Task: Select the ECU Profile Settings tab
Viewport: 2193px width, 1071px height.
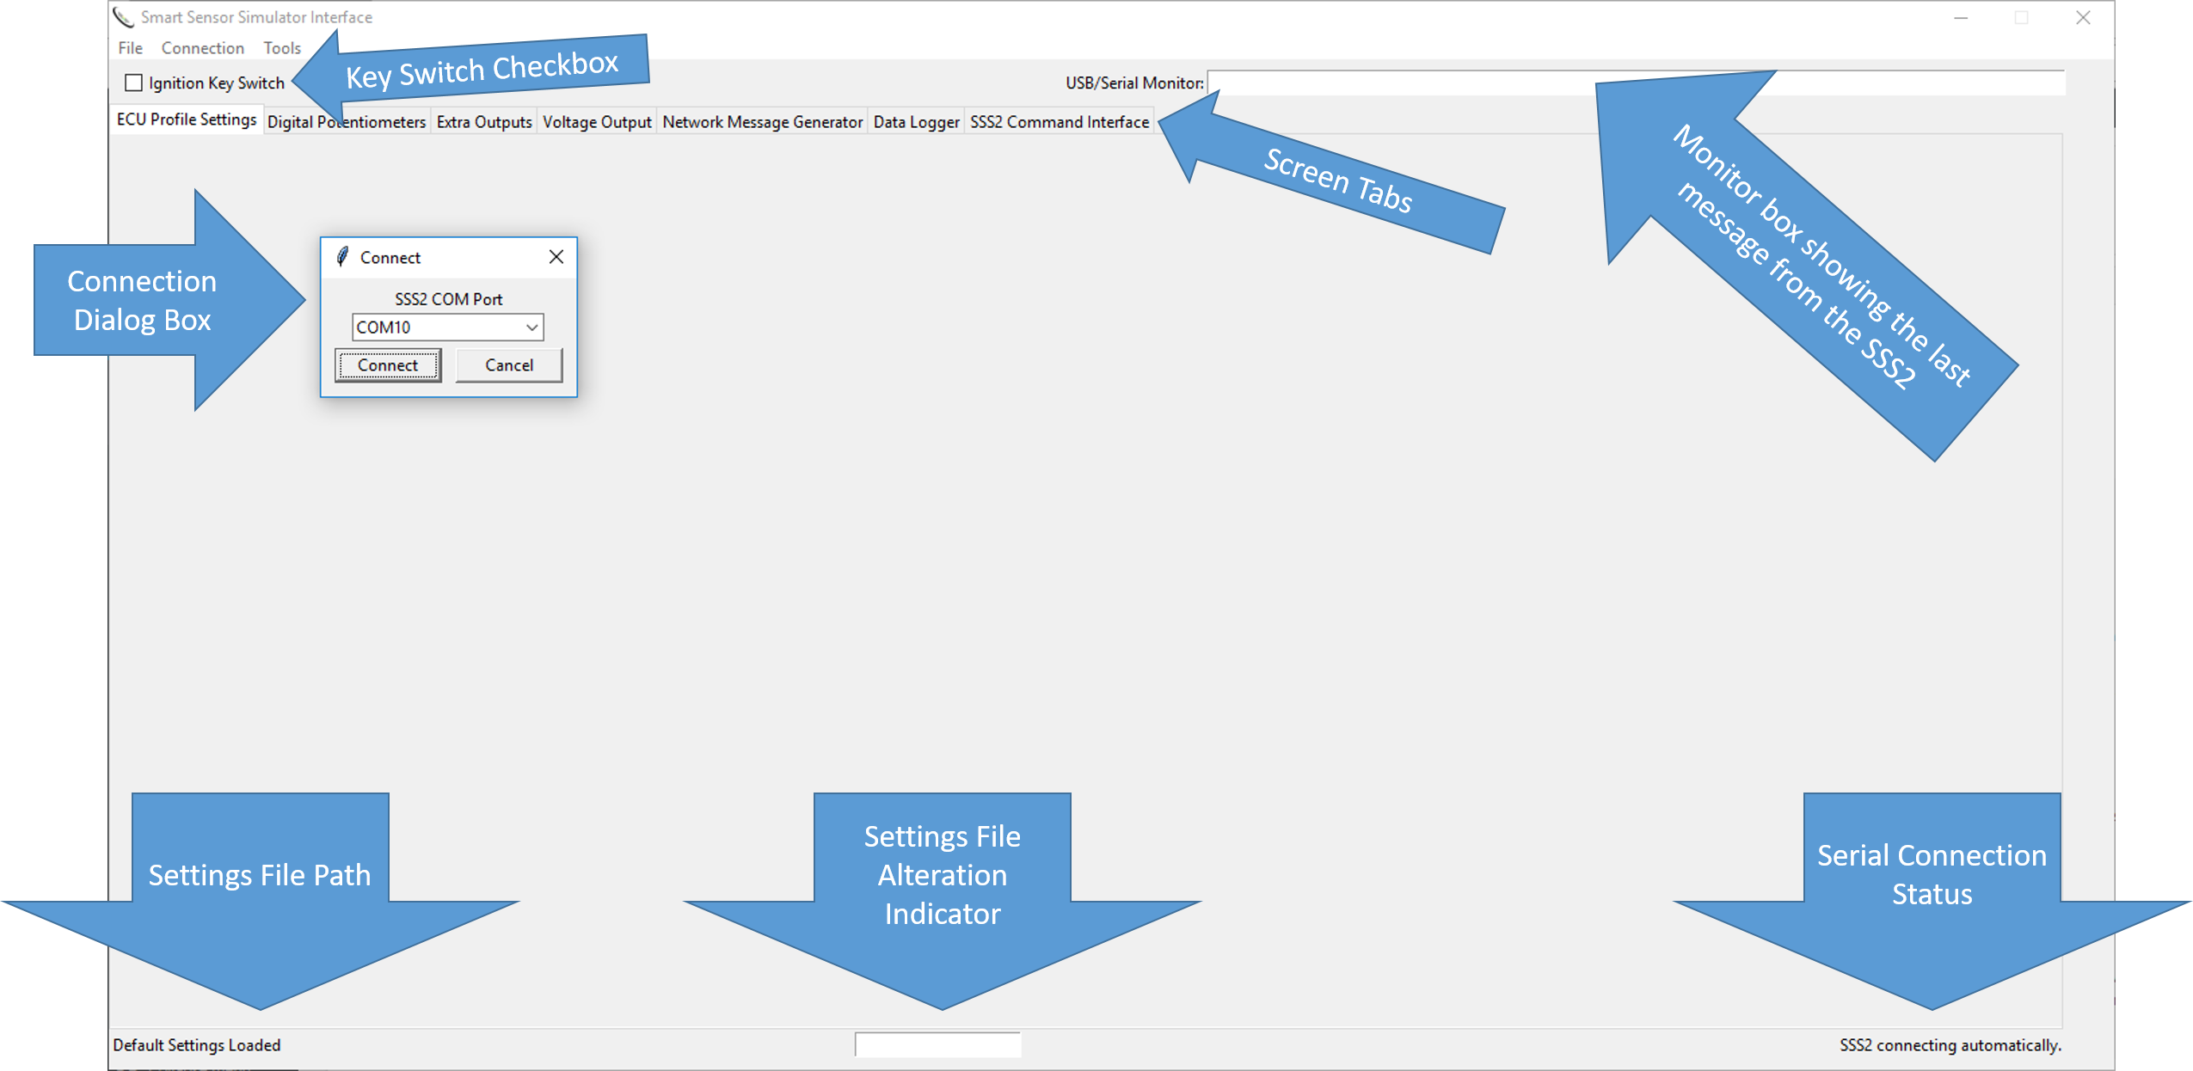Action: [186, 119]
